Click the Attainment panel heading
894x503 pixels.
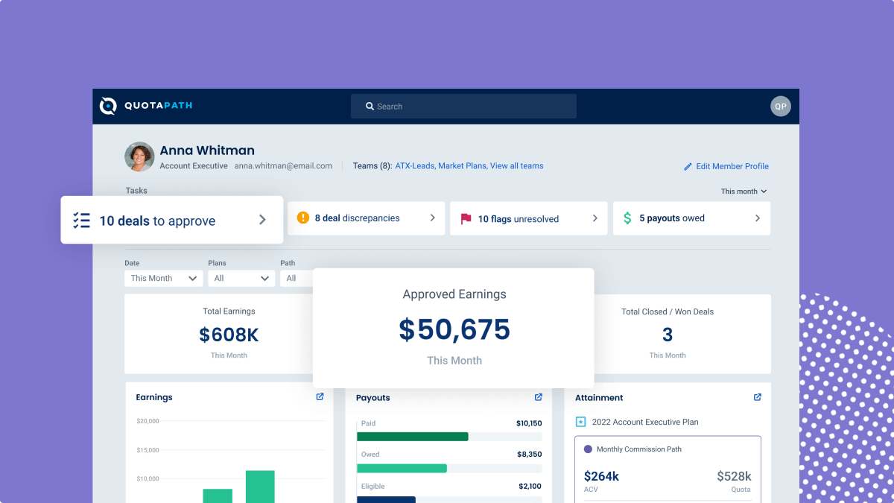click(x=599, y=398)
